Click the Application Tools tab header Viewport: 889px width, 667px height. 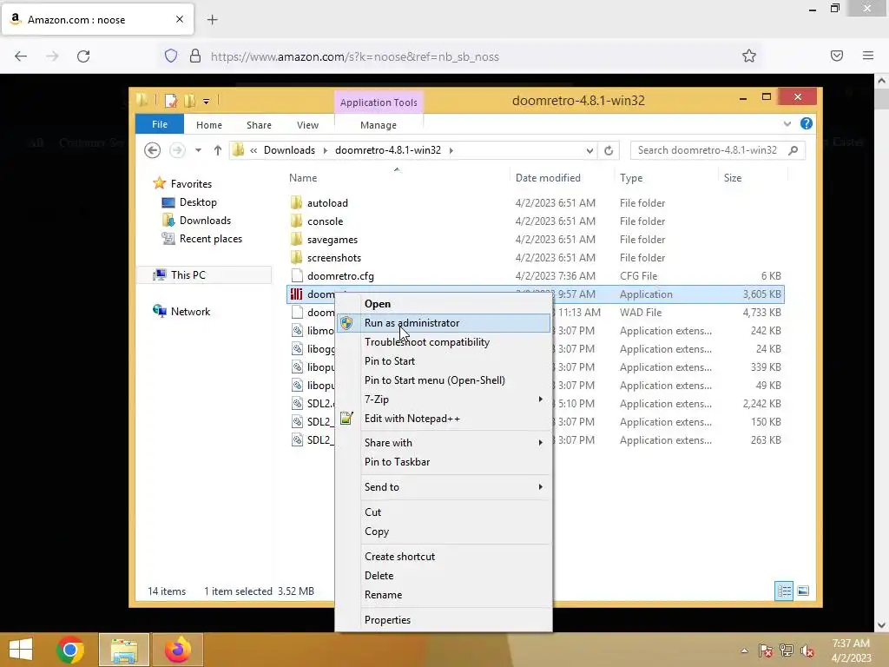coord(379,102)
